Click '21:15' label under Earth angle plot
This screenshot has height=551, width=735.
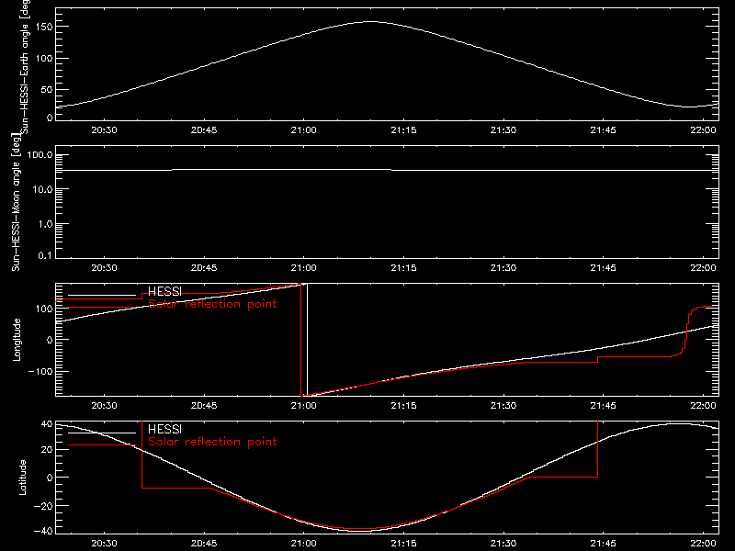pyautogui.click(x=403, y=130)
